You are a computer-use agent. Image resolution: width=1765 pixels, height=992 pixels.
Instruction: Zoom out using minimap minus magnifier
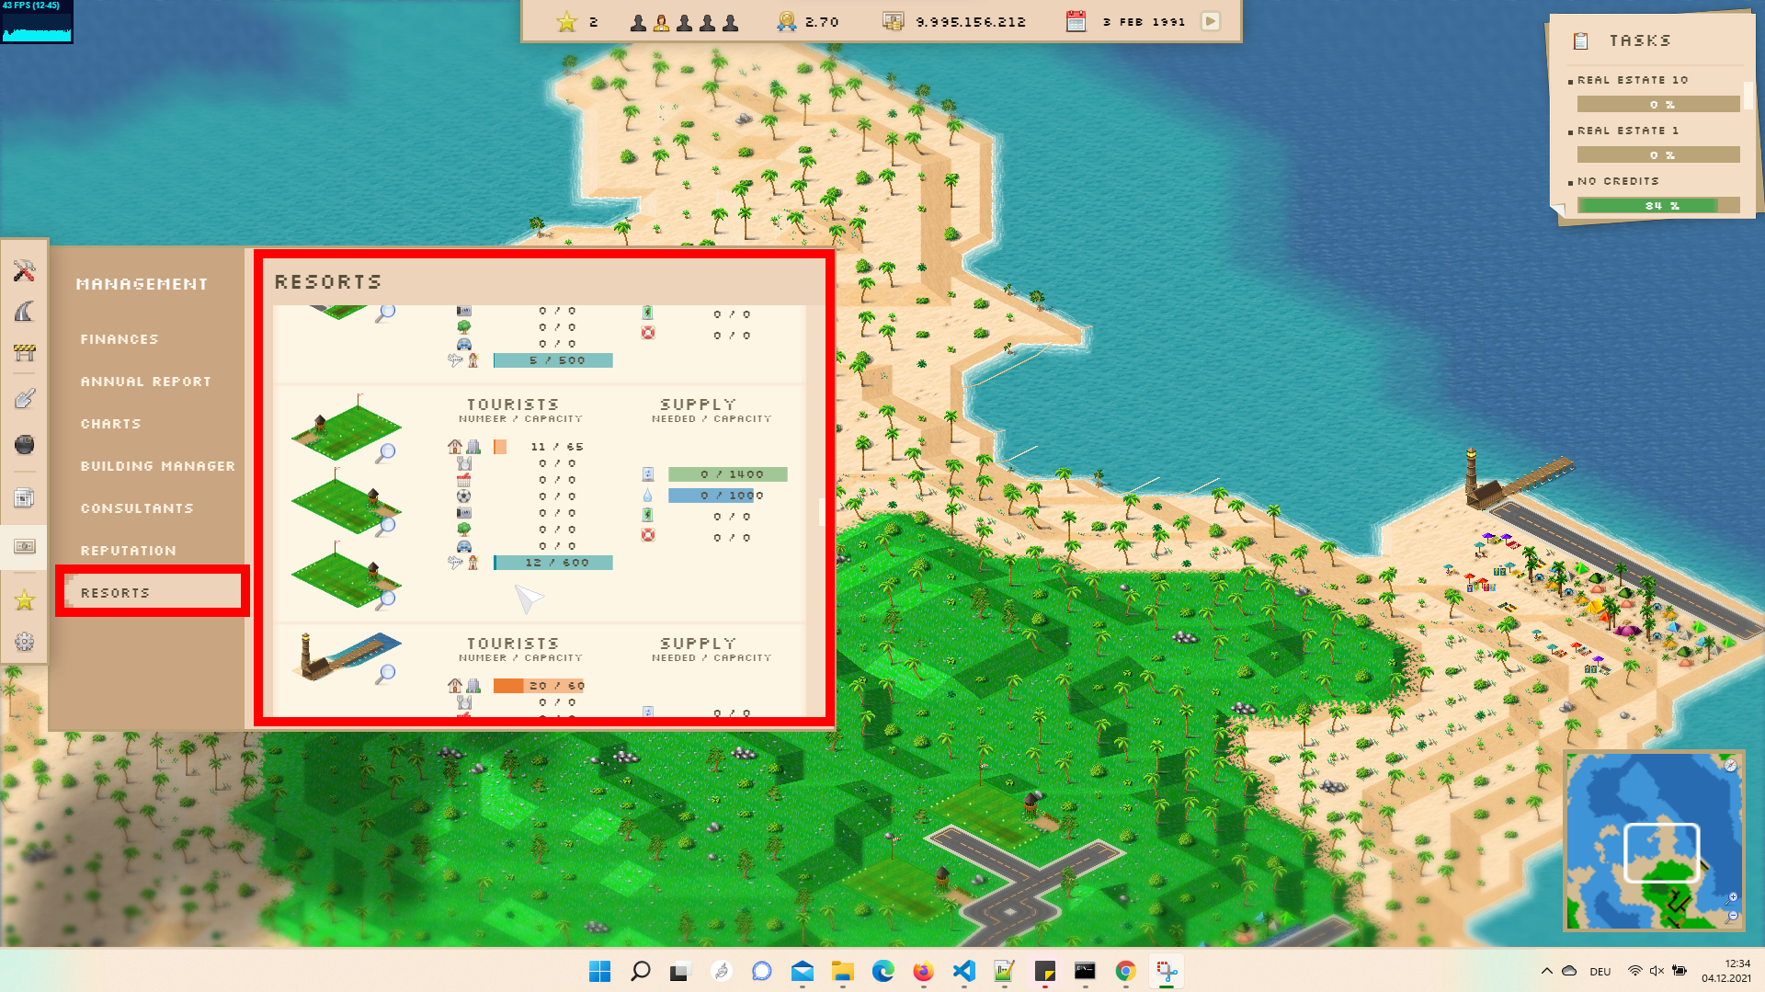pos(1733,915)
